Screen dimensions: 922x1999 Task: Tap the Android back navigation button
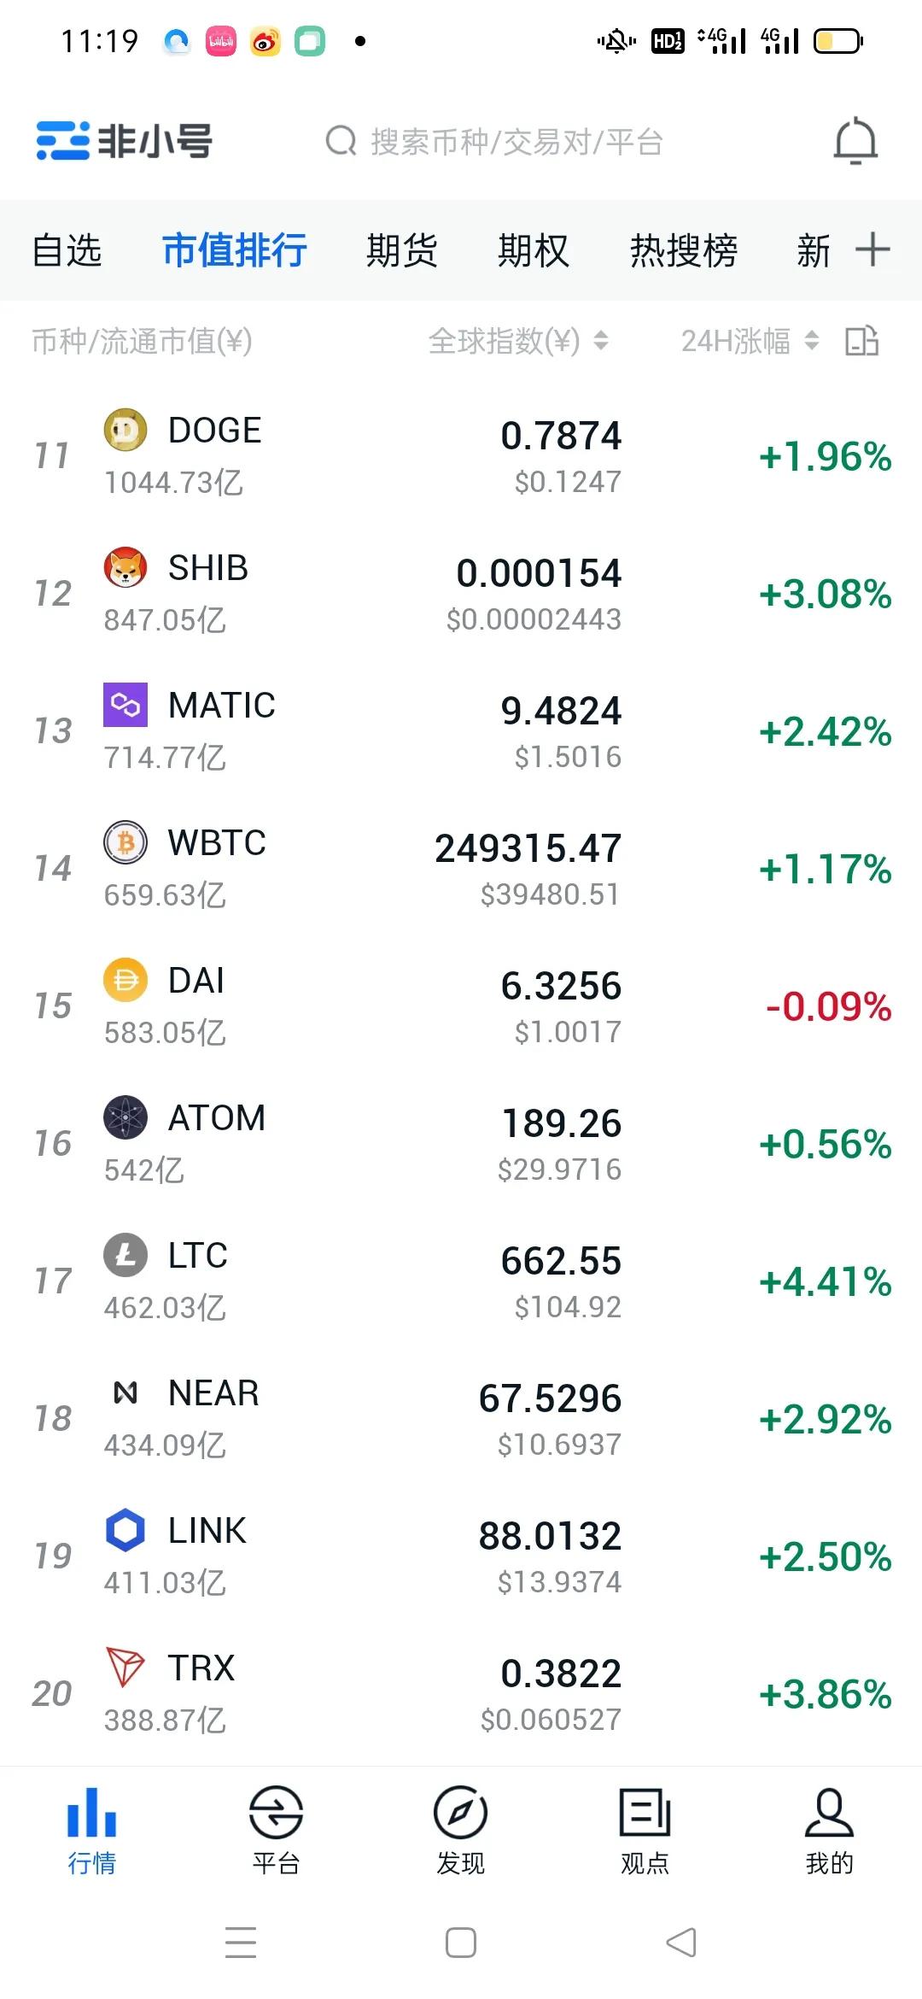click(681, 1943)
